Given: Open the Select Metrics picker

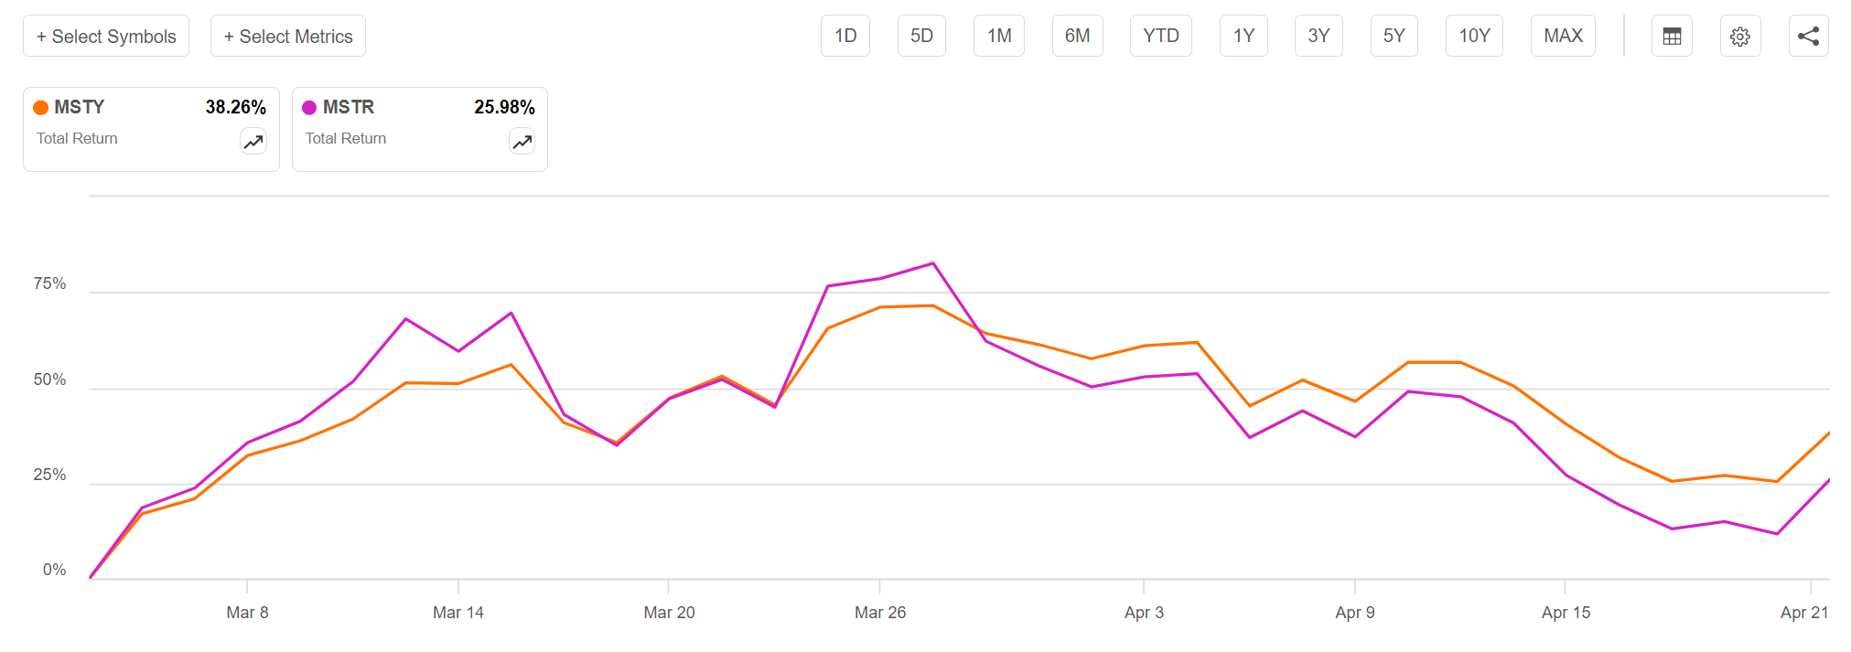Looking at the screenshot, I should point(287,36).
